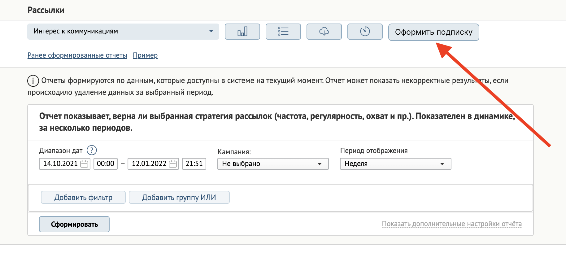Click the cloud download icon button

[x=324, y=32]
